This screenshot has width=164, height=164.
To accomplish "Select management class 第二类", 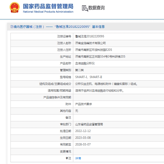I will [79, 70].
